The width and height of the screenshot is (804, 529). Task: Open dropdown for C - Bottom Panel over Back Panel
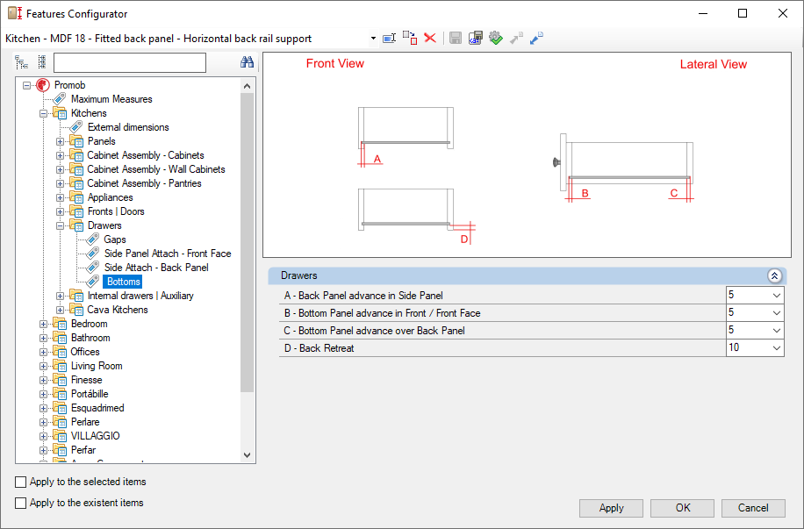pos(776,331)
